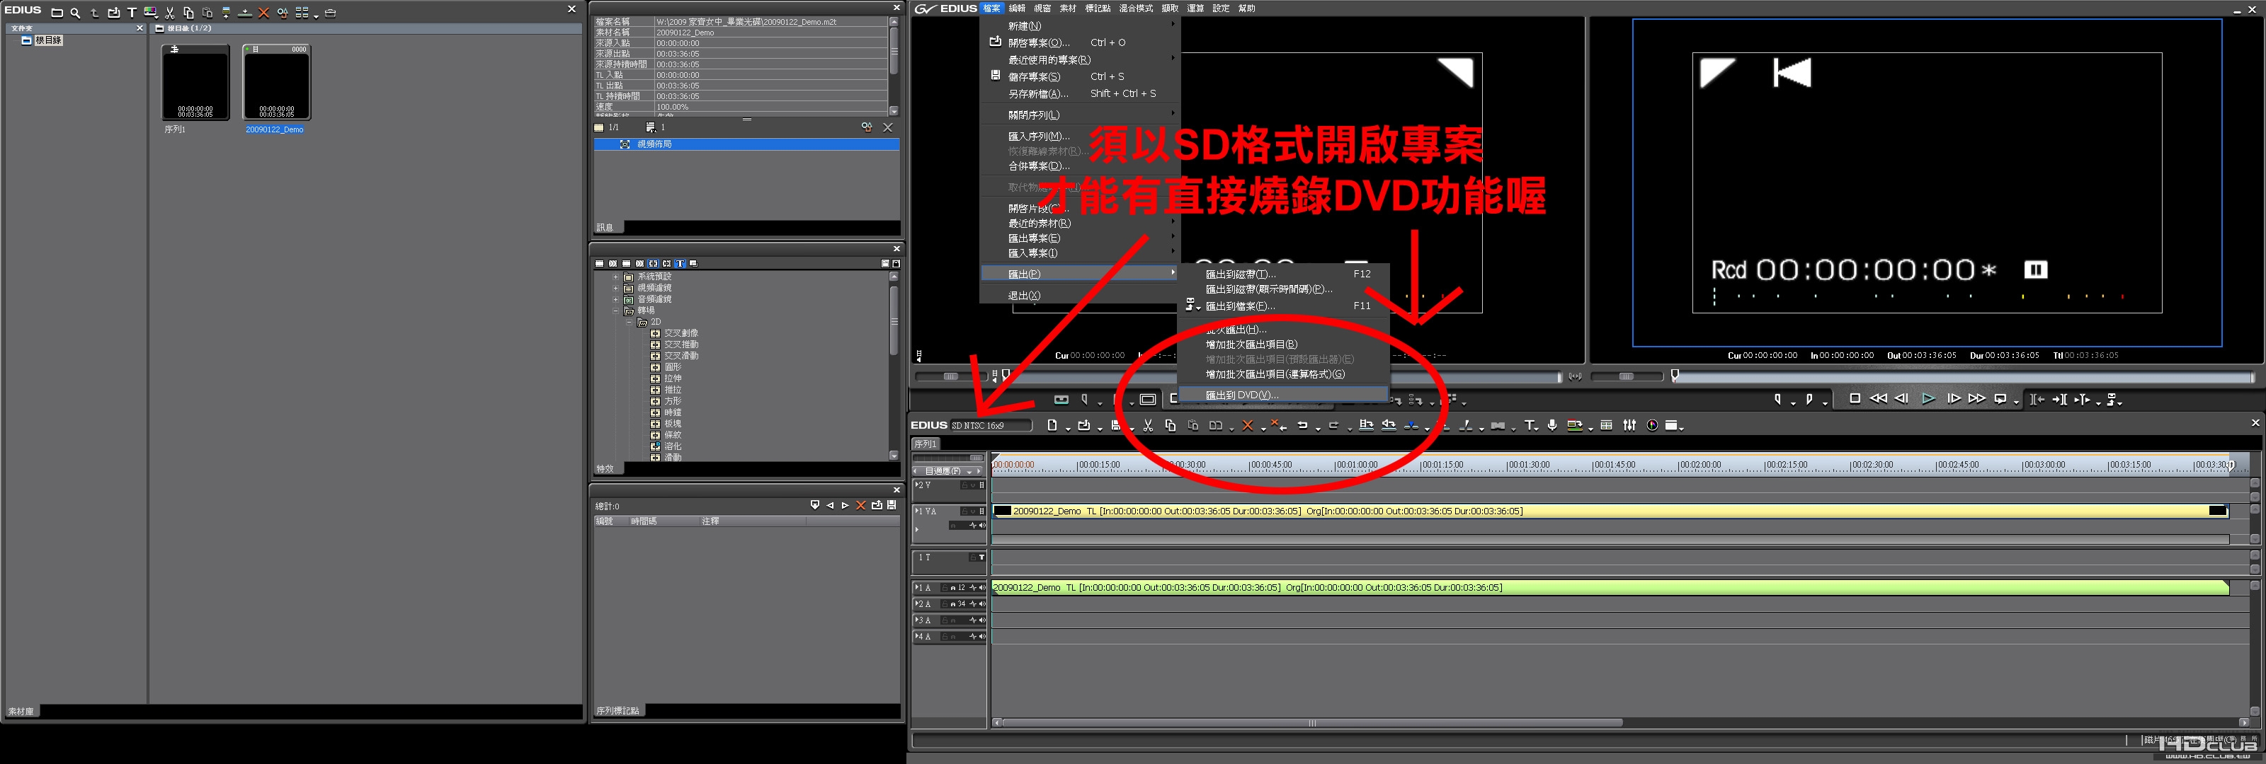
Task: Click the redo arrow icon in timeline toolbar
Action: click(1334, 426)
